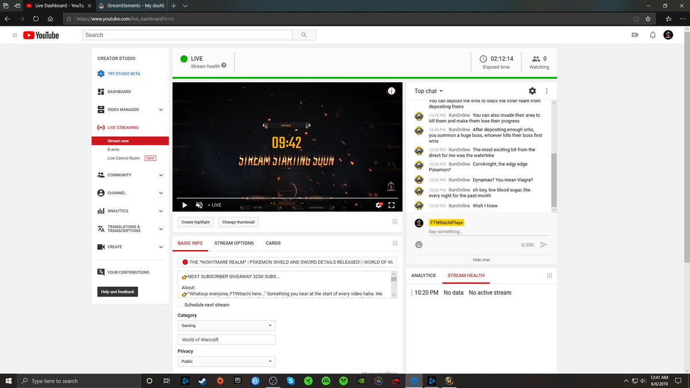690x388 pixels.
Task: Click the Create highlight button
Action: tap(195, 222)
